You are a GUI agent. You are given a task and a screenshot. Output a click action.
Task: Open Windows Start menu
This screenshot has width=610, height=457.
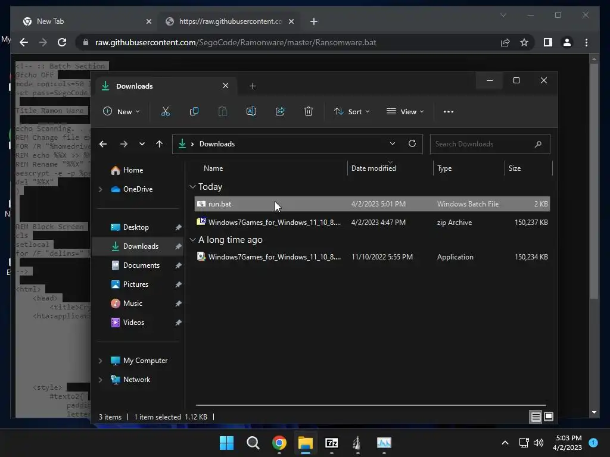pyautogui.click(x=226, y=443)
